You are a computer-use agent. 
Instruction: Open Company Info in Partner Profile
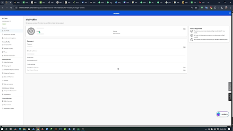tap(8, 45)
